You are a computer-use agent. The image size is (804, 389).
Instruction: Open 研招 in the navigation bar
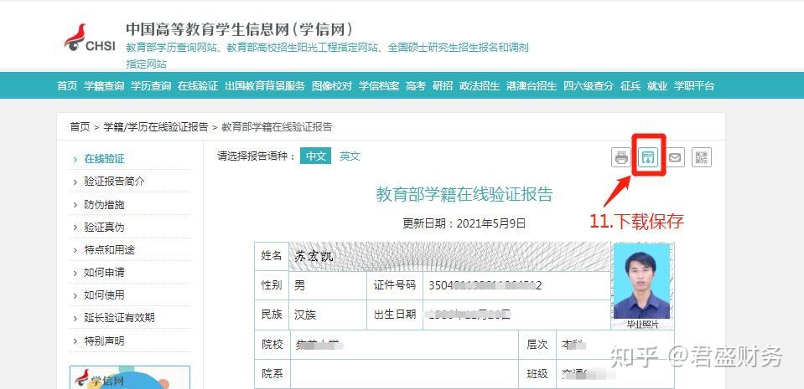tap(443, 86)
